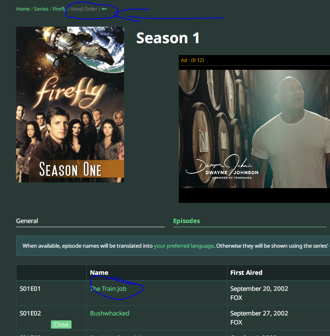Click the September 20, 2002 air date

(259, 289)
